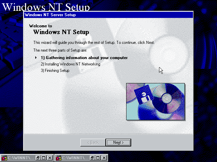This screenshot has width=217, height=162.
Task: Click the grayed-out Back button
Action: tap(93, 142)
